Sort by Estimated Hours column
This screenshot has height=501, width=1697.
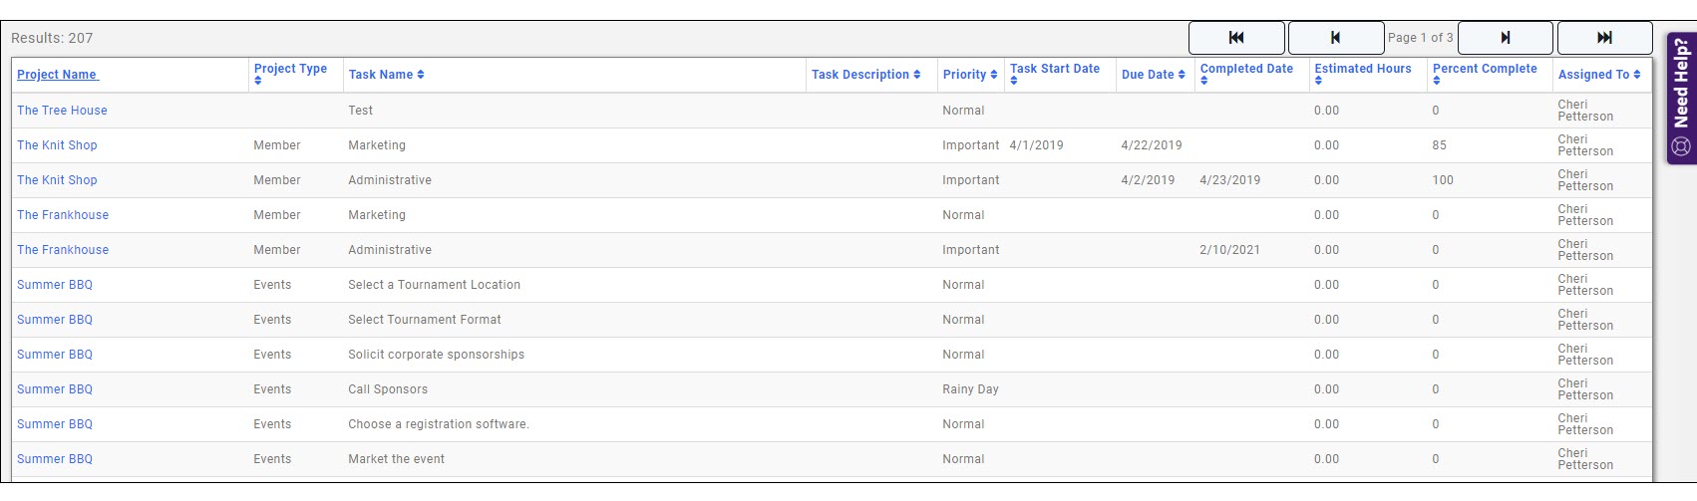[1362, 69]
